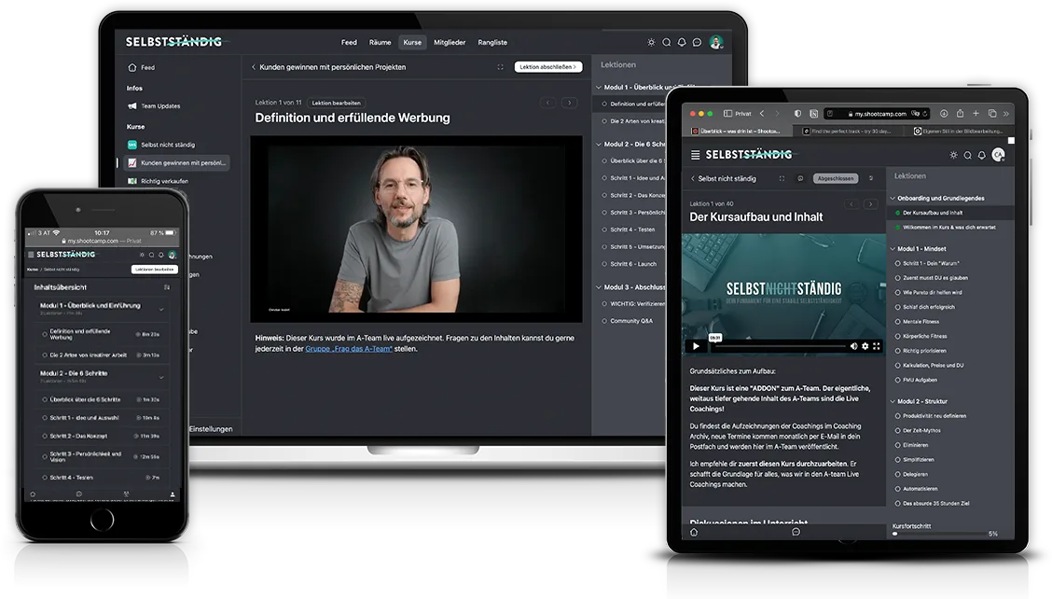1052x599 pixels.
Task: Click Safari downloads icon on tablet
Action: tap(943, 114)
